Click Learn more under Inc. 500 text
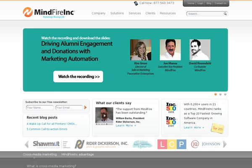The height and width of the screenshot is (168, 252). (194, 127)
